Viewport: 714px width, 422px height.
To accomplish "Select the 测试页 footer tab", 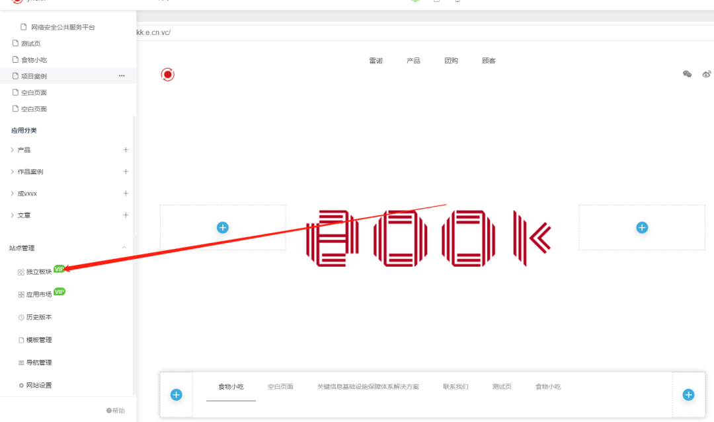I will coord(501,386).
